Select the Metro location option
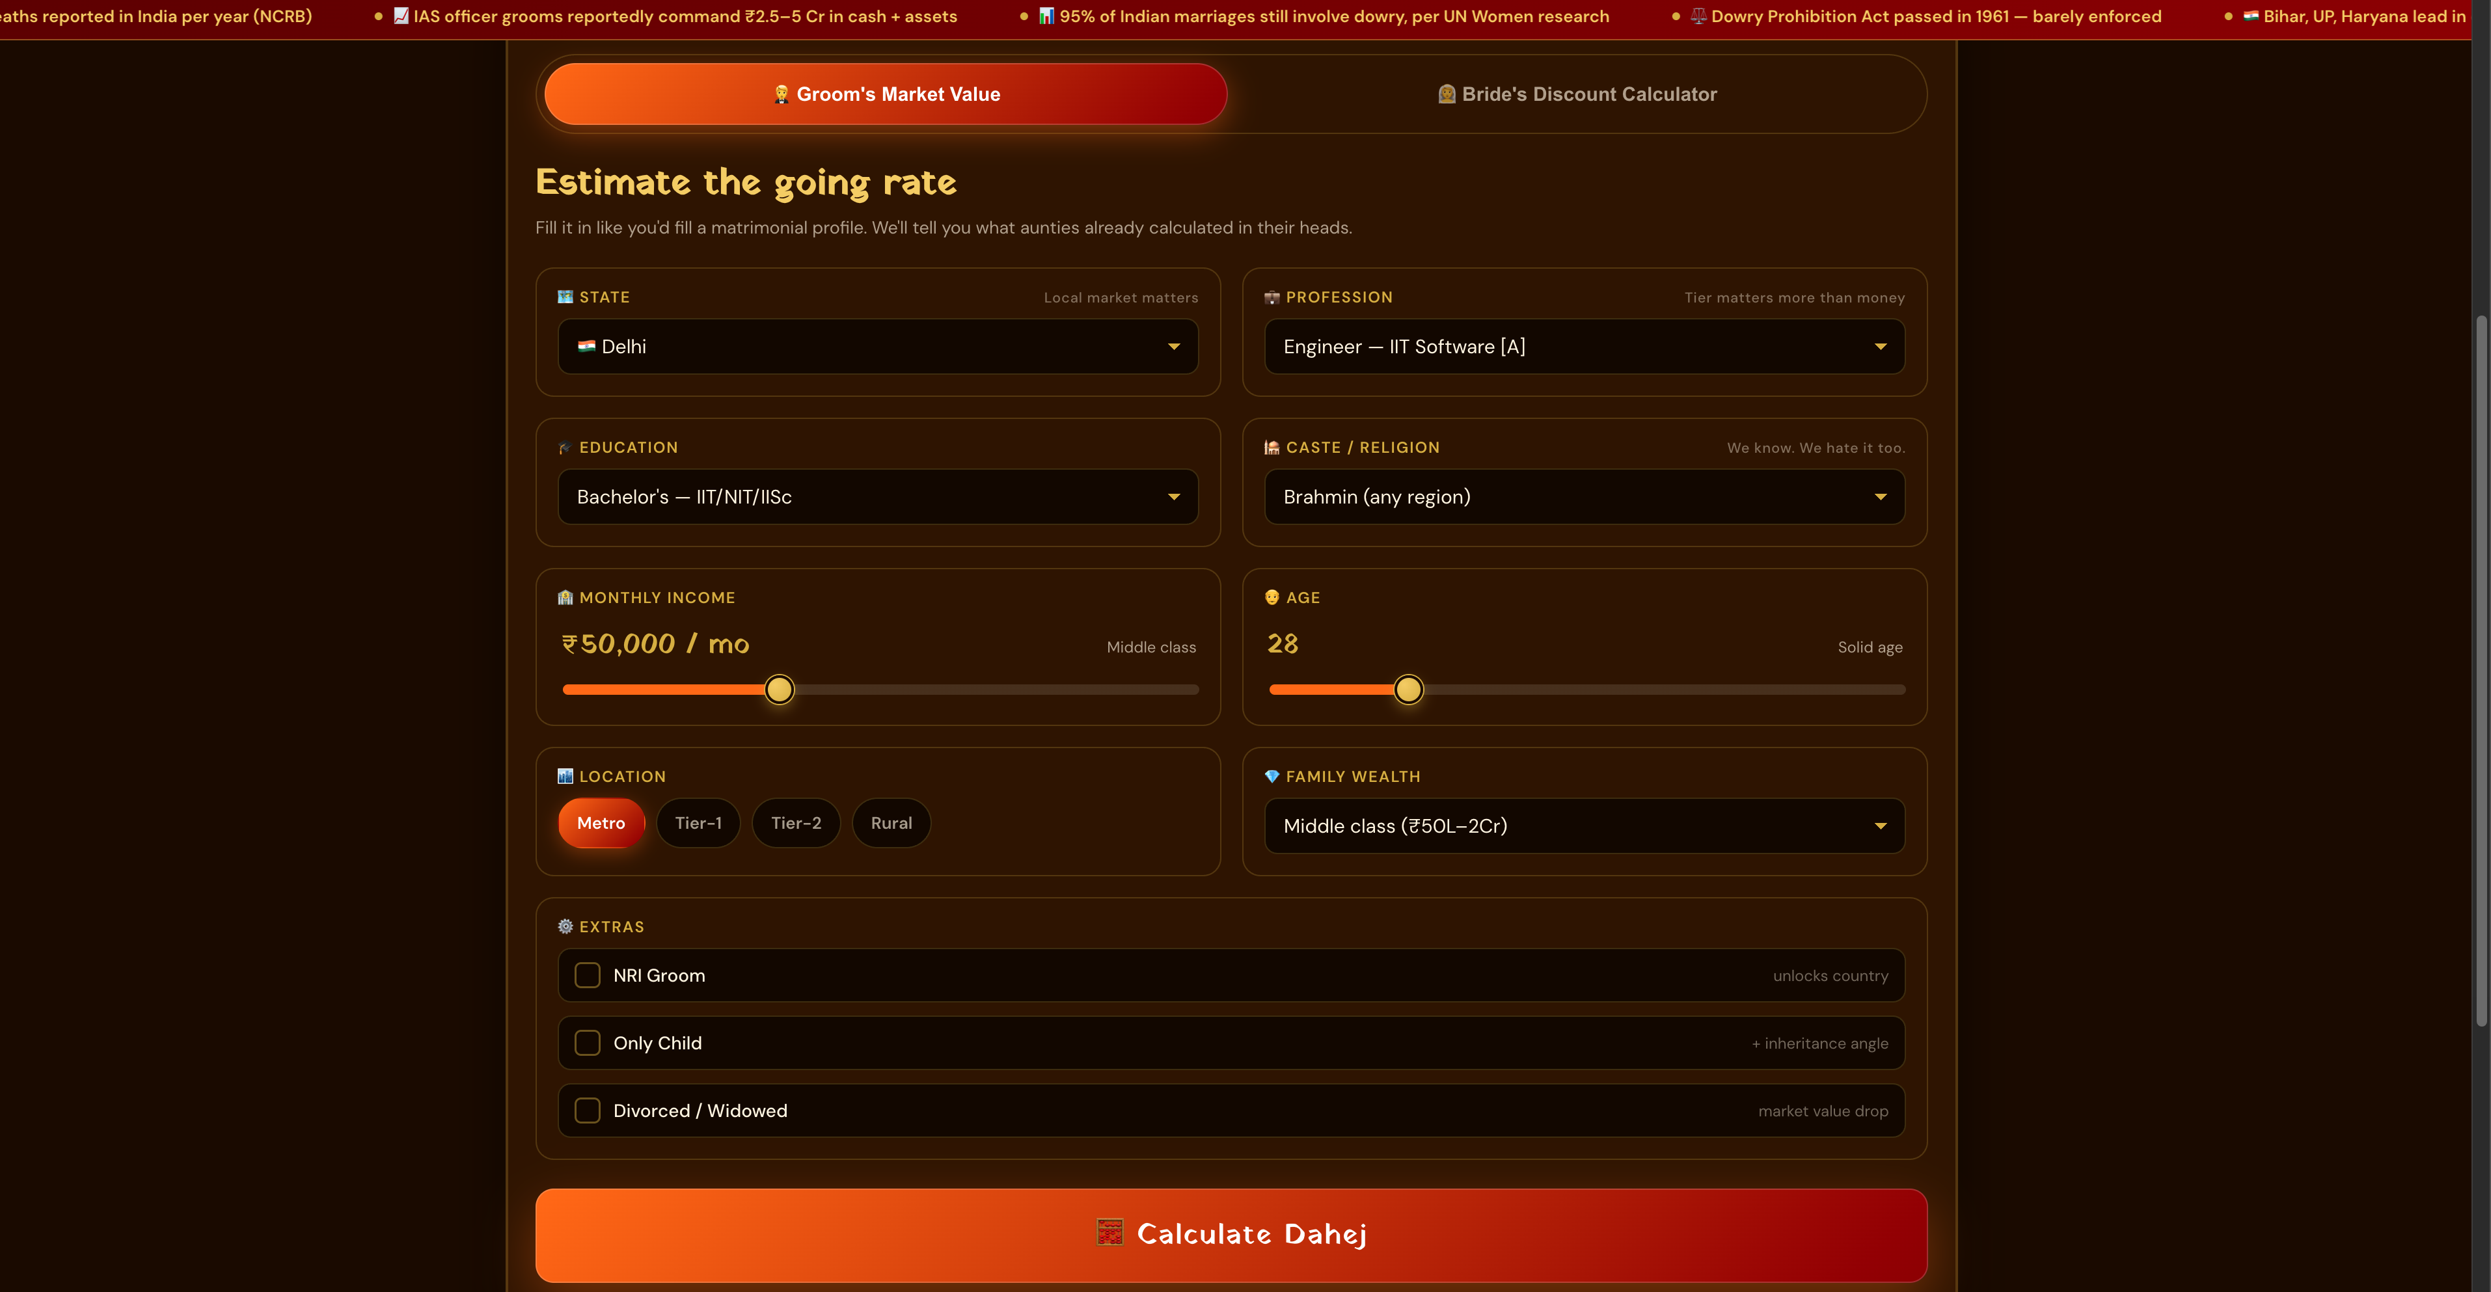Viewport: 2491px width, 1292px height. click(601, 823)
